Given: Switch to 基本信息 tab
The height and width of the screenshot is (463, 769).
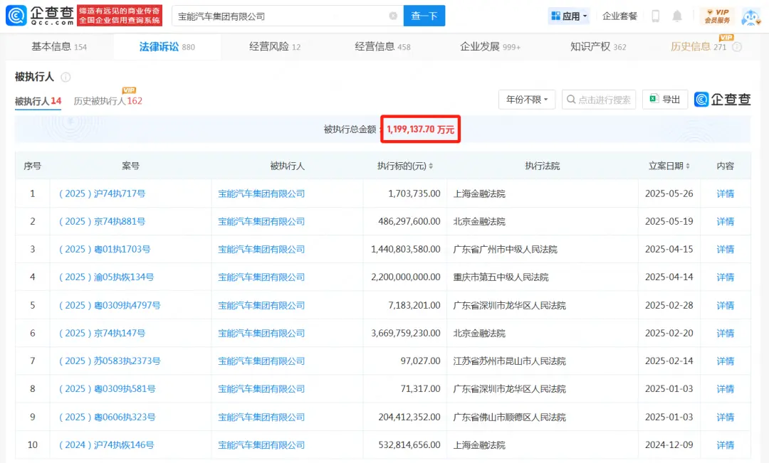Looking at the screenshot, I should pos(59,46).
